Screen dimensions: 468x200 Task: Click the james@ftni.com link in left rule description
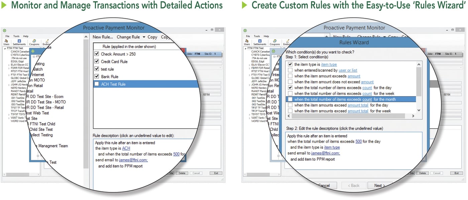pos(133,160)
